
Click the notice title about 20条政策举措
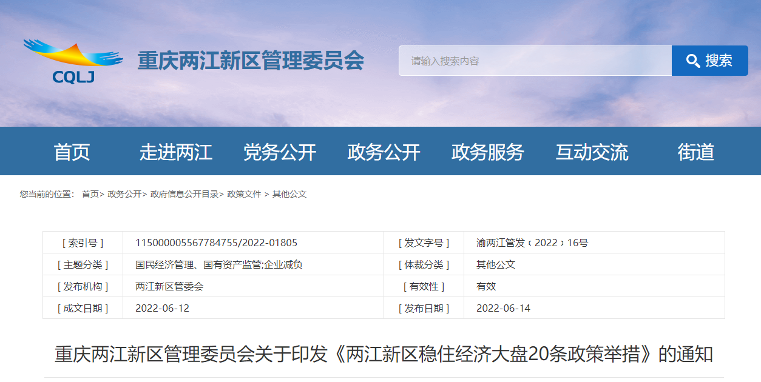(x=384, y=354)
